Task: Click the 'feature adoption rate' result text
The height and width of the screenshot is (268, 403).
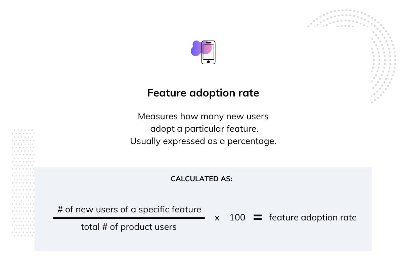Action: 313,217
